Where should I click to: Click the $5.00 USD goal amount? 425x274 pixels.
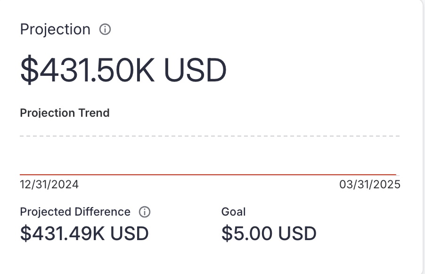click(x=269, y=233)
